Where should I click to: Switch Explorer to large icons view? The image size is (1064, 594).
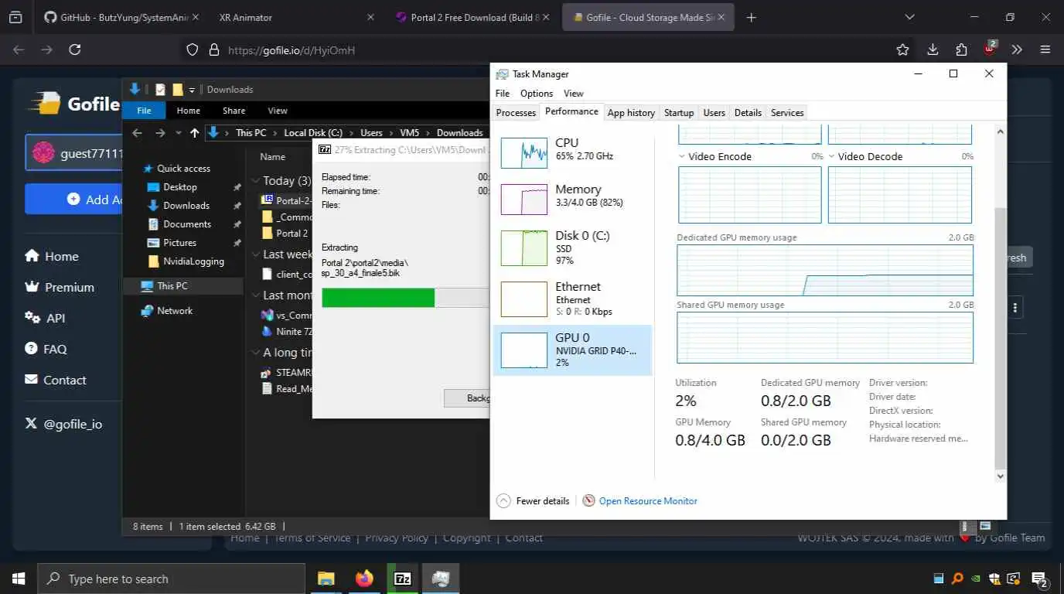point(985,527)
